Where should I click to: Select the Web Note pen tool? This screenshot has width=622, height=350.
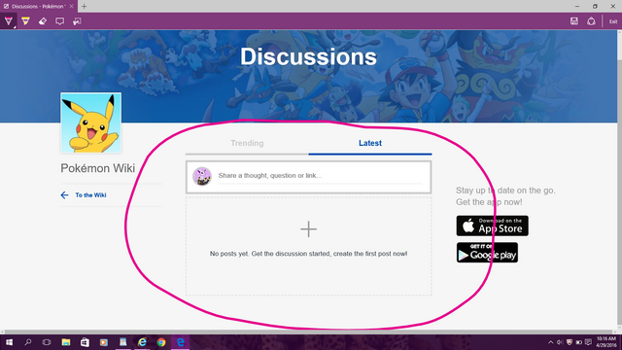coord(9,21)
